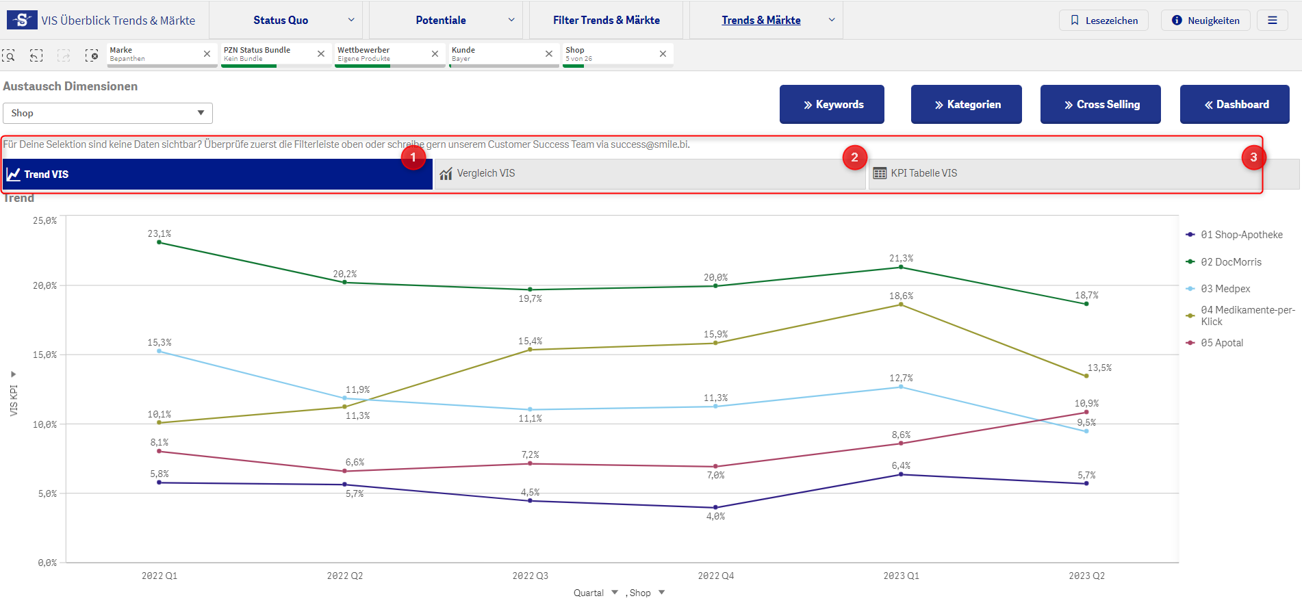Expand the VIS KPI axis arrow
The height and width of the screenshot is (605, 1302).
pyautogui.click(x=13, y=374)
